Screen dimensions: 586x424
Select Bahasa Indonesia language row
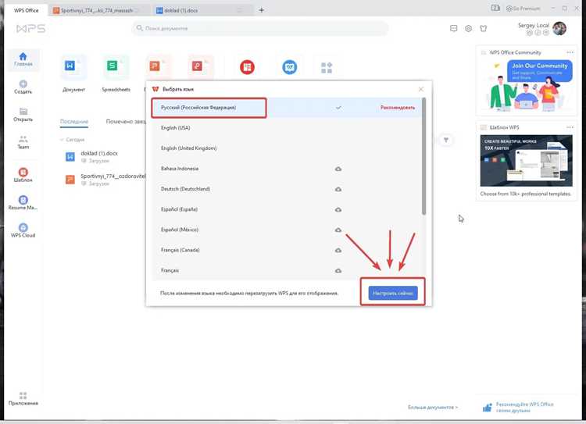coord(286,169)
